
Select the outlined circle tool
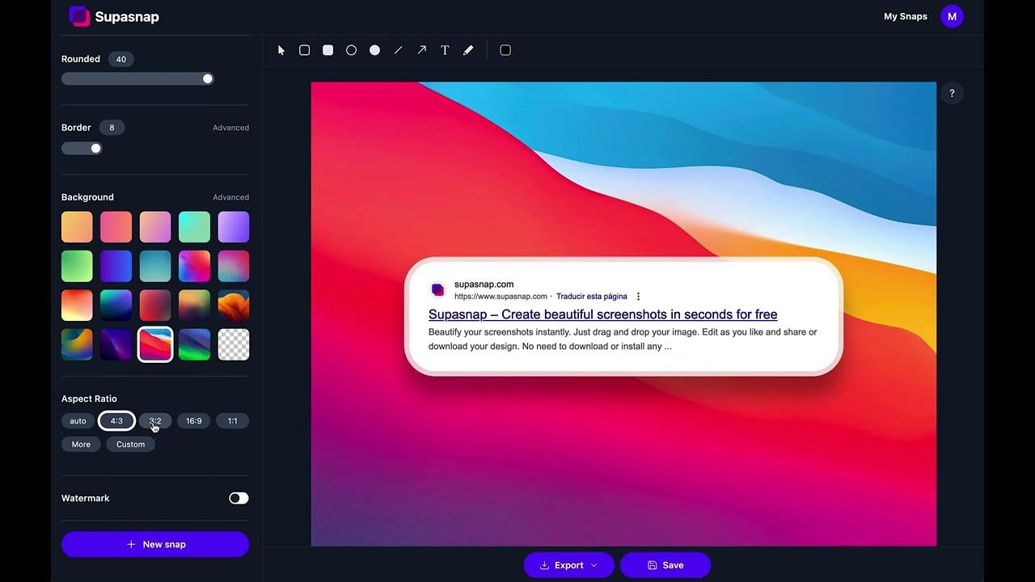351,50
